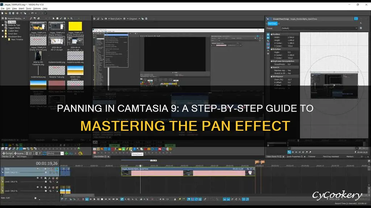
Task: Click the XY button in Uberbar
Action: point(29,153)
